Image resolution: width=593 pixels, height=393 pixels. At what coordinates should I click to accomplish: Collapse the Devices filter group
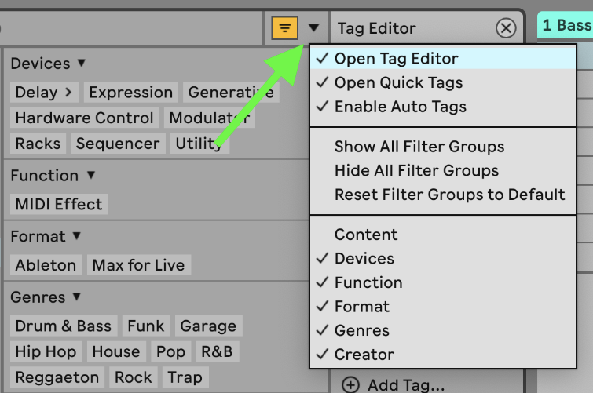[x=81, y=64]
